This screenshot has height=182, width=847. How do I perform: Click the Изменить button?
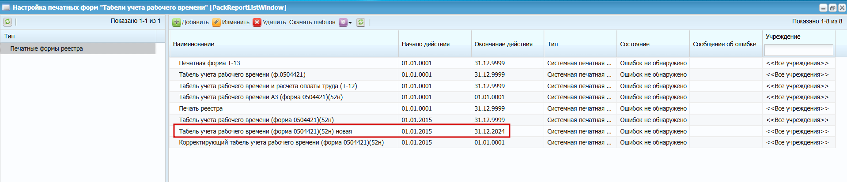(231, 22)
